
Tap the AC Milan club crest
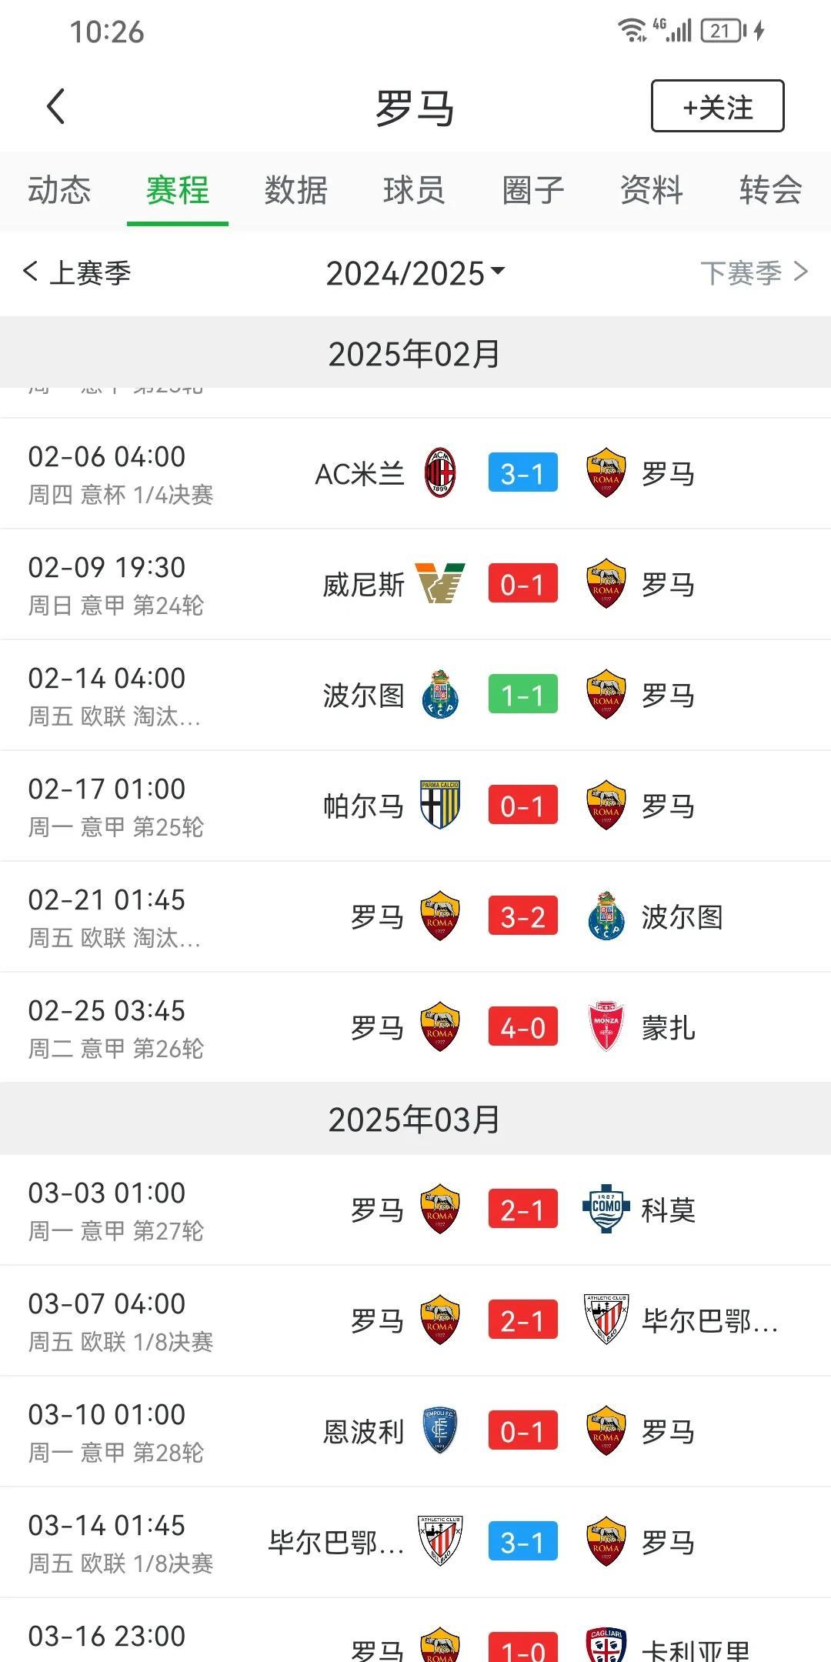click(x=440, y=473)
